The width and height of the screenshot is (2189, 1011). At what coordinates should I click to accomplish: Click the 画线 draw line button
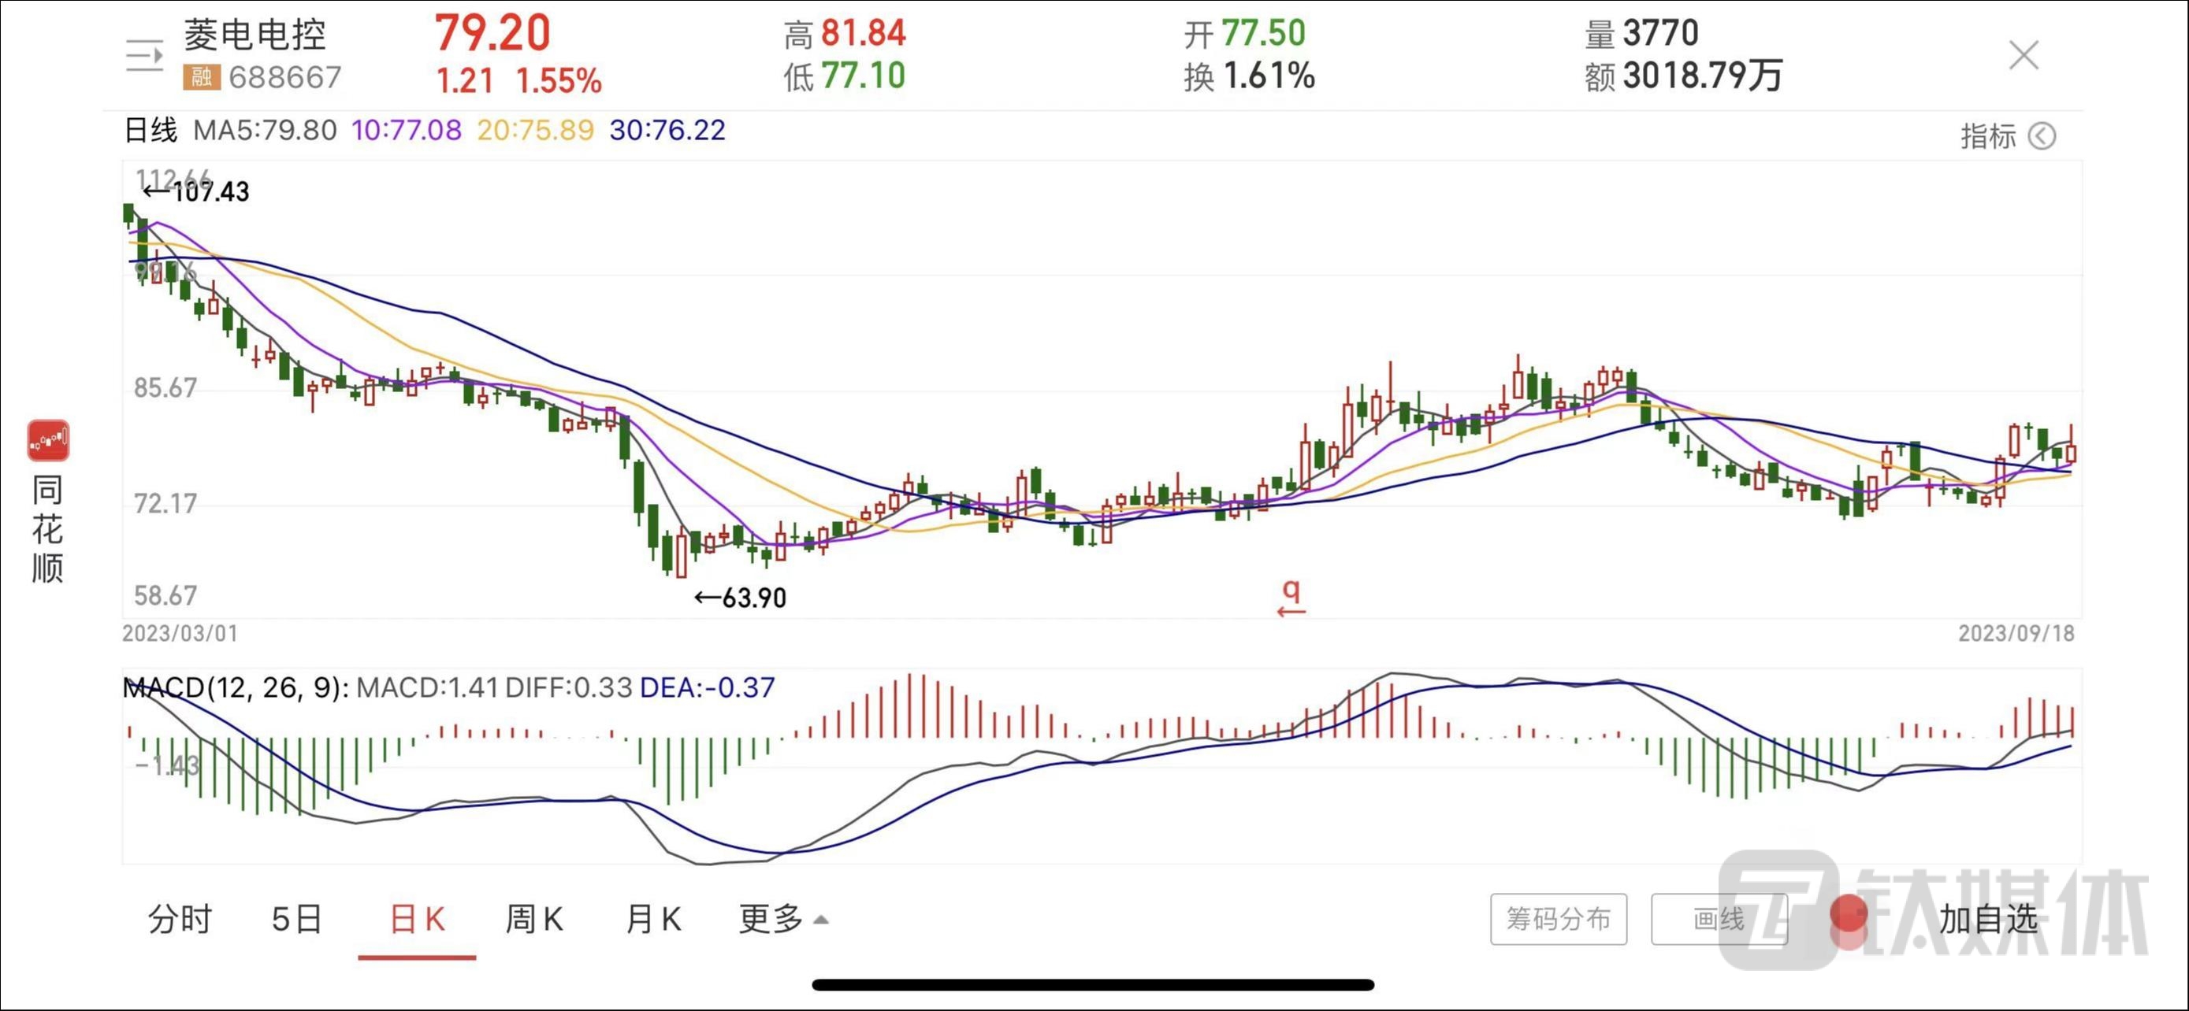click(1719, 918)
